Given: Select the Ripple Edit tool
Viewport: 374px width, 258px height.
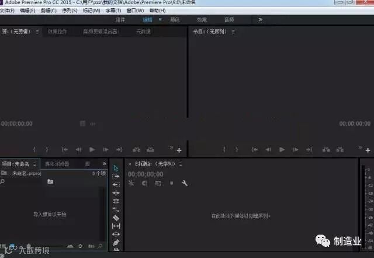Looking at the screenshot, I should (116, 193).
